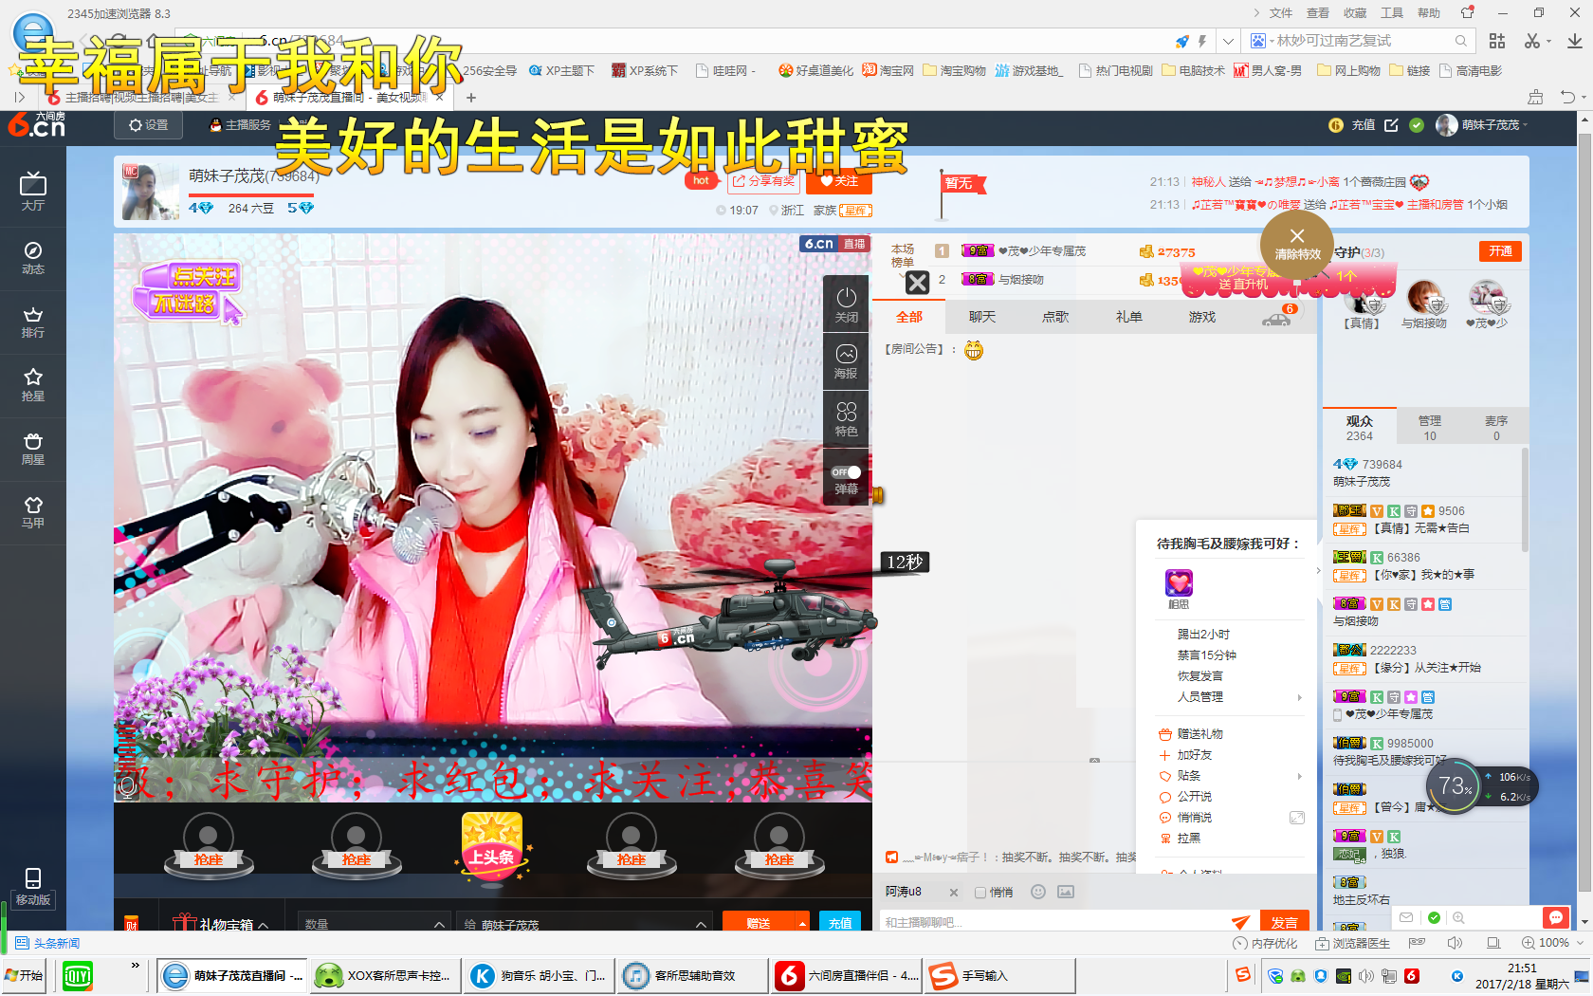This screenshot has height=996, width=1593.
Task: Remove chat target 阿涛u8 with its X
Action: [954, 893]
